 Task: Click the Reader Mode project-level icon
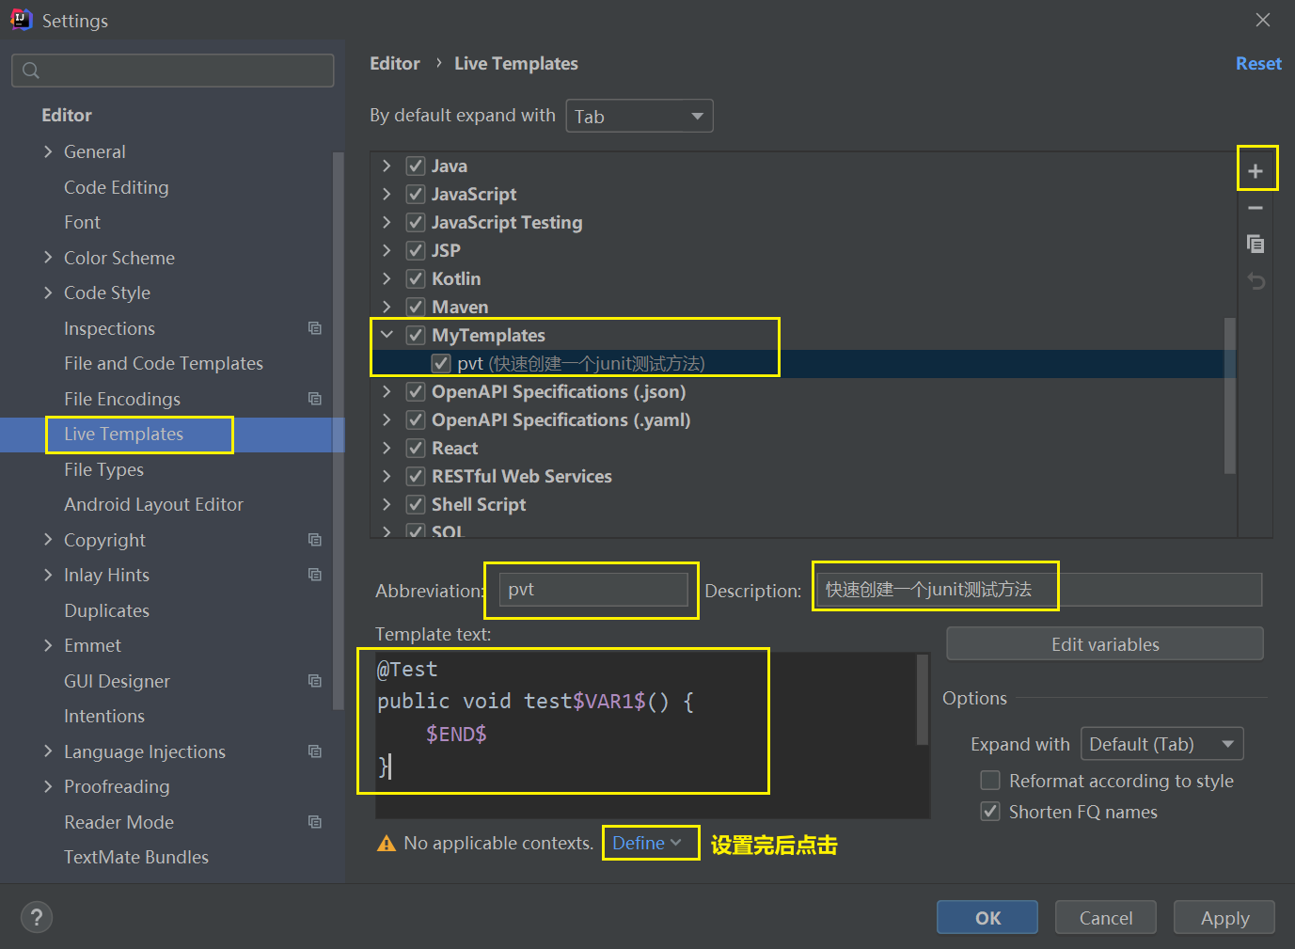[315, 822]
